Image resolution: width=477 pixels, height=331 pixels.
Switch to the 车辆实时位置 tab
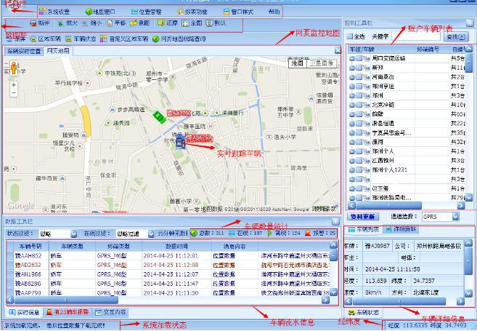(24, 52)
